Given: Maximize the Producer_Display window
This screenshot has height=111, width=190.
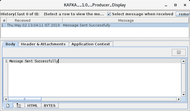Looking at the screenshot, I should point(175,5).
